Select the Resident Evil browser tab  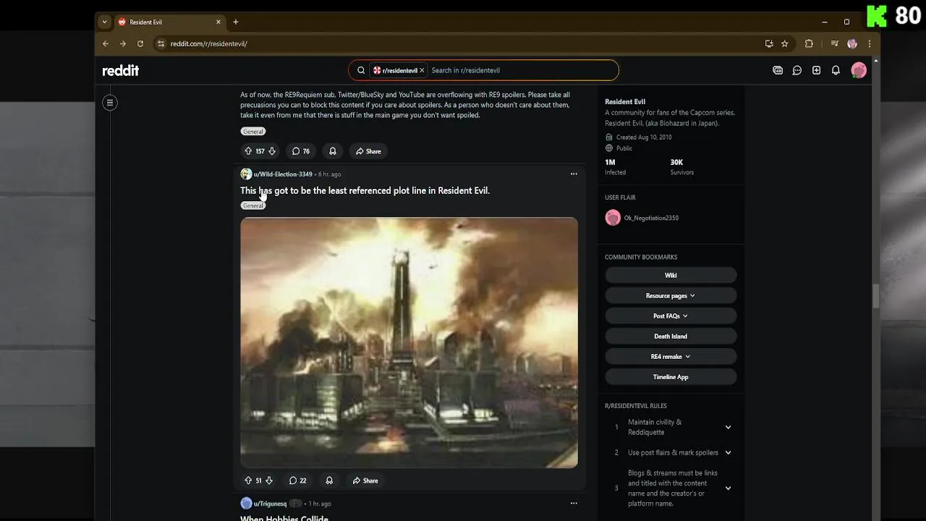pyautogui.click(x=170, y=22)
